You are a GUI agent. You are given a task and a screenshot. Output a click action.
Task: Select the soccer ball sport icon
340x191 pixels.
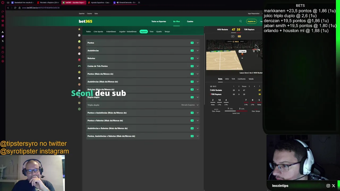pyautogui.click(x=79, y=35)
